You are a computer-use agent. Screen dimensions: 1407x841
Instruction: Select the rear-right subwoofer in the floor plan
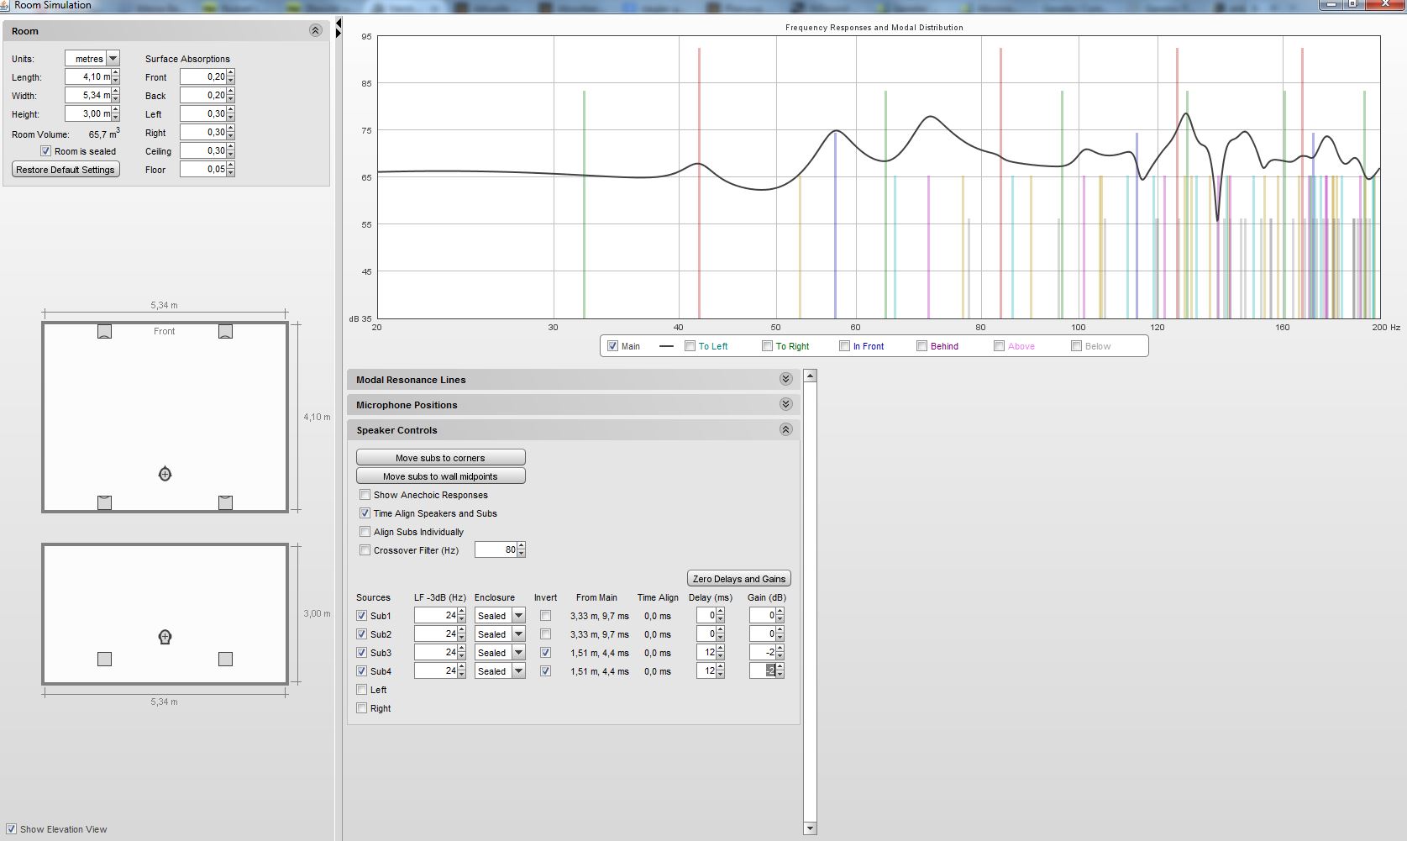pyautogui.click(x=225, y=502)
